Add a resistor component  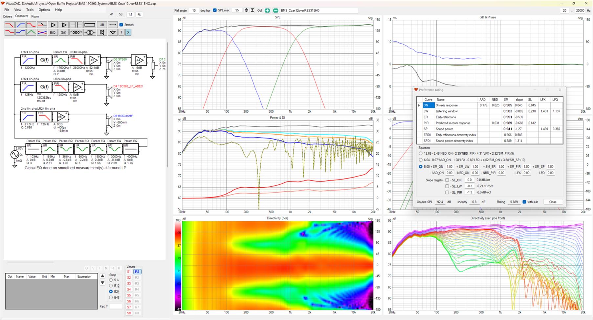(90, 25)
